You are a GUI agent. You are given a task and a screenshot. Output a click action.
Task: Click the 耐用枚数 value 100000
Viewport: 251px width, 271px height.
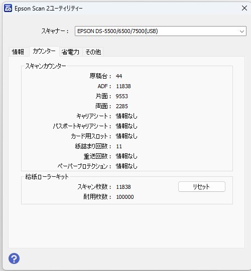pyautogui.click(x=125, y=197)
